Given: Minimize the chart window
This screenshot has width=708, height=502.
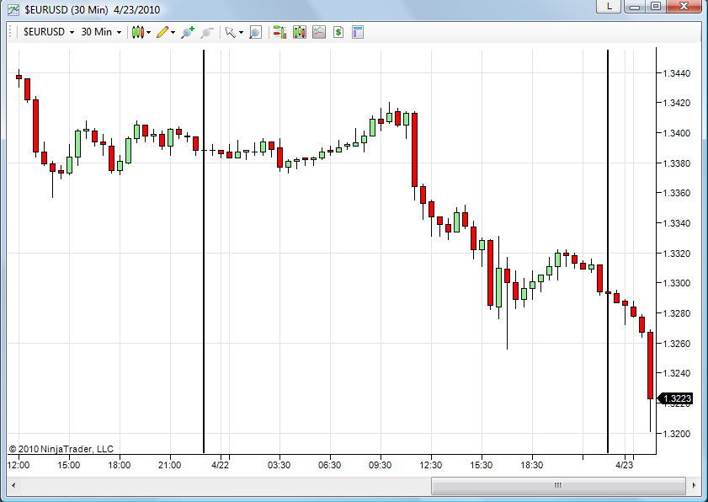Looking at the screenshot, I should [x=635, y=6].
